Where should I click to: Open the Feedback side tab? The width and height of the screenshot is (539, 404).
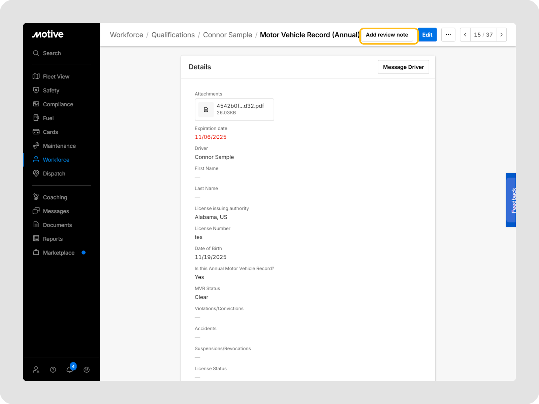(511, 200)
